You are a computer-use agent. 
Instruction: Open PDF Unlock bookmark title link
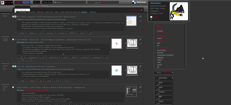coord(46,17)
